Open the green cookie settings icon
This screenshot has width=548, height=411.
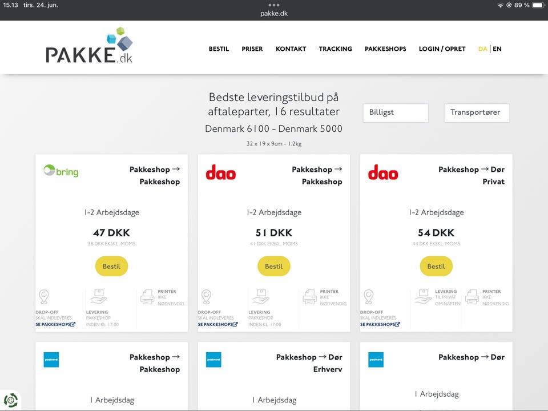pyautogui.click(x=10, y=400)
